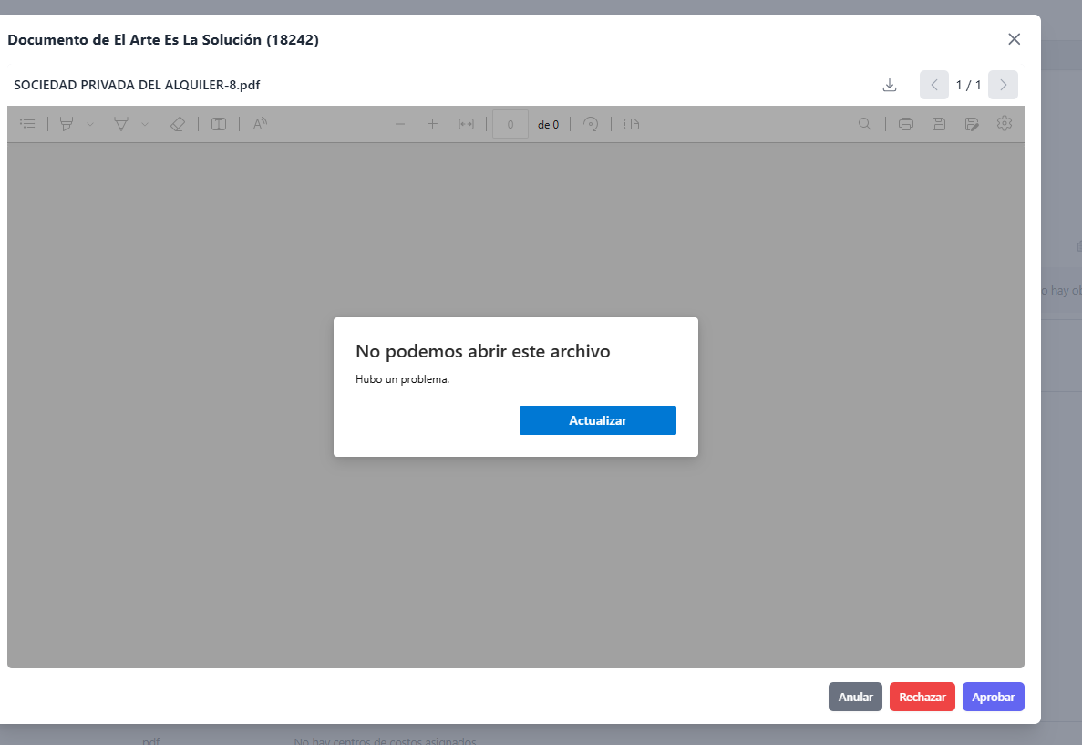
Task: Open the table of contents panel
Action: click(x=27, y=124)
